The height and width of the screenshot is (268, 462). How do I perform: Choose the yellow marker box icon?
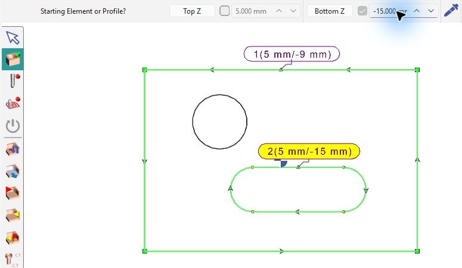tap(13, 215)
